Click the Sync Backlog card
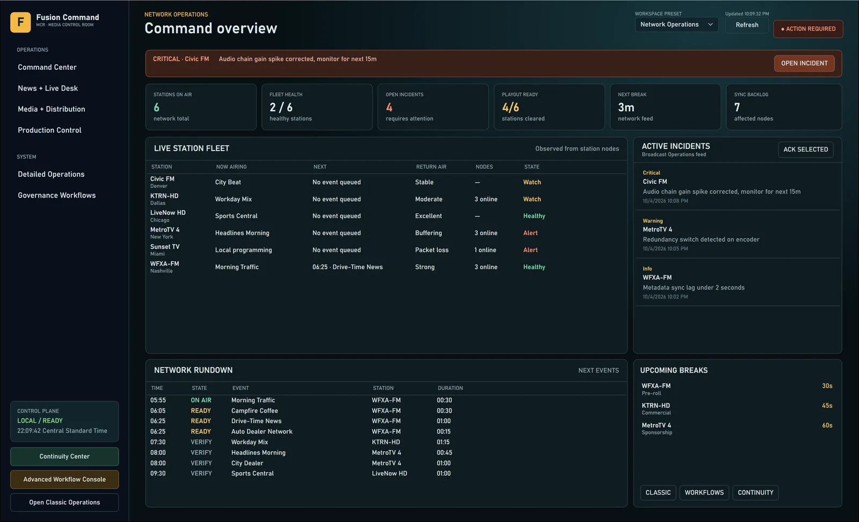The image size is (859, 522). click(784, 107)
